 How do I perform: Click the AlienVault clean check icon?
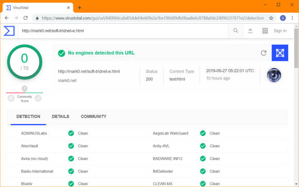pyautogui.click(x=71, y=146)
